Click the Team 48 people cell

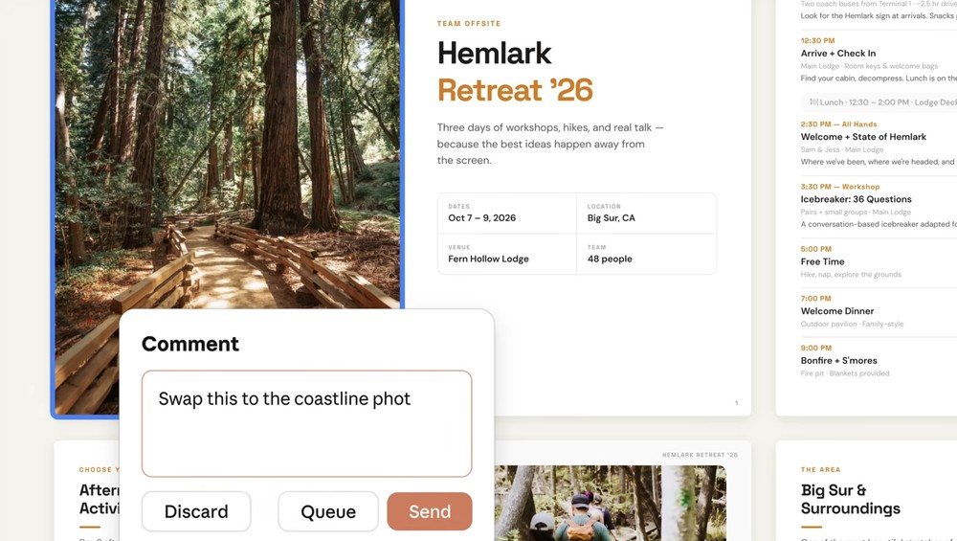coord(646,254)
